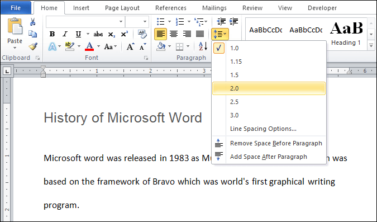The width and height of the screenshot is (377, 222).
Task: Expand shading color dropdown arrow
Action: 169,46
